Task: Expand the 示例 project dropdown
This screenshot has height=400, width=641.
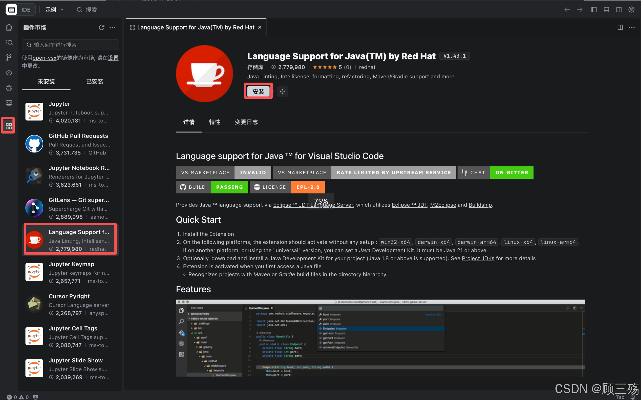Action: 54,10
